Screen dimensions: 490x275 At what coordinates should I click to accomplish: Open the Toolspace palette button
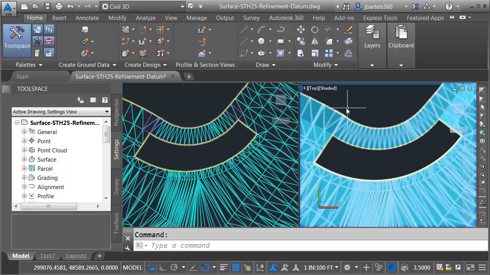click(x=17, y=40)
